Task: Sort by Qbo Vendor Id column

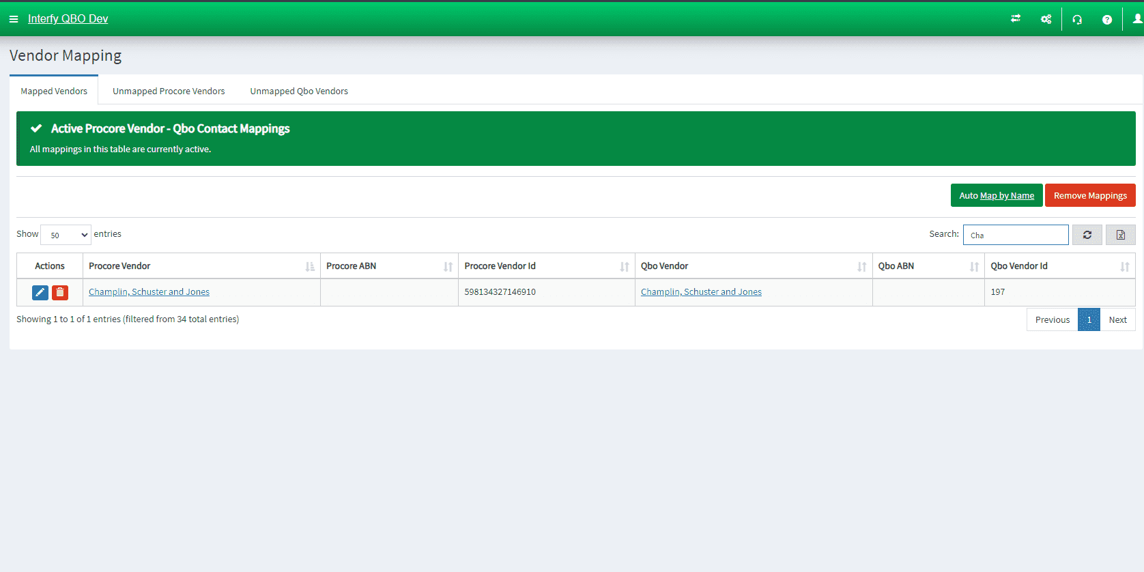Action: tap(1059, 266)
